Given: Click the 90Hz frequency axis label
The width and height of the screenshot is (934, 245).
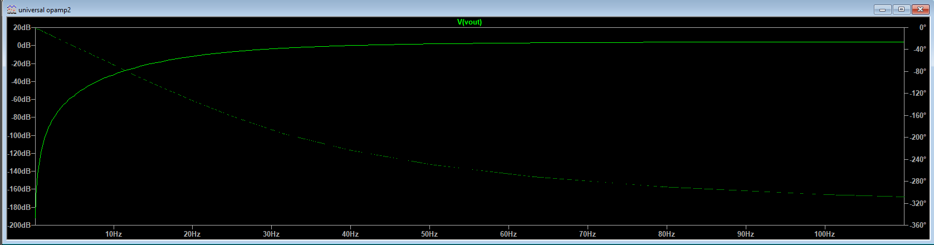Looking at the screenshot, I should pyautogui.click(x=746, y=234).
